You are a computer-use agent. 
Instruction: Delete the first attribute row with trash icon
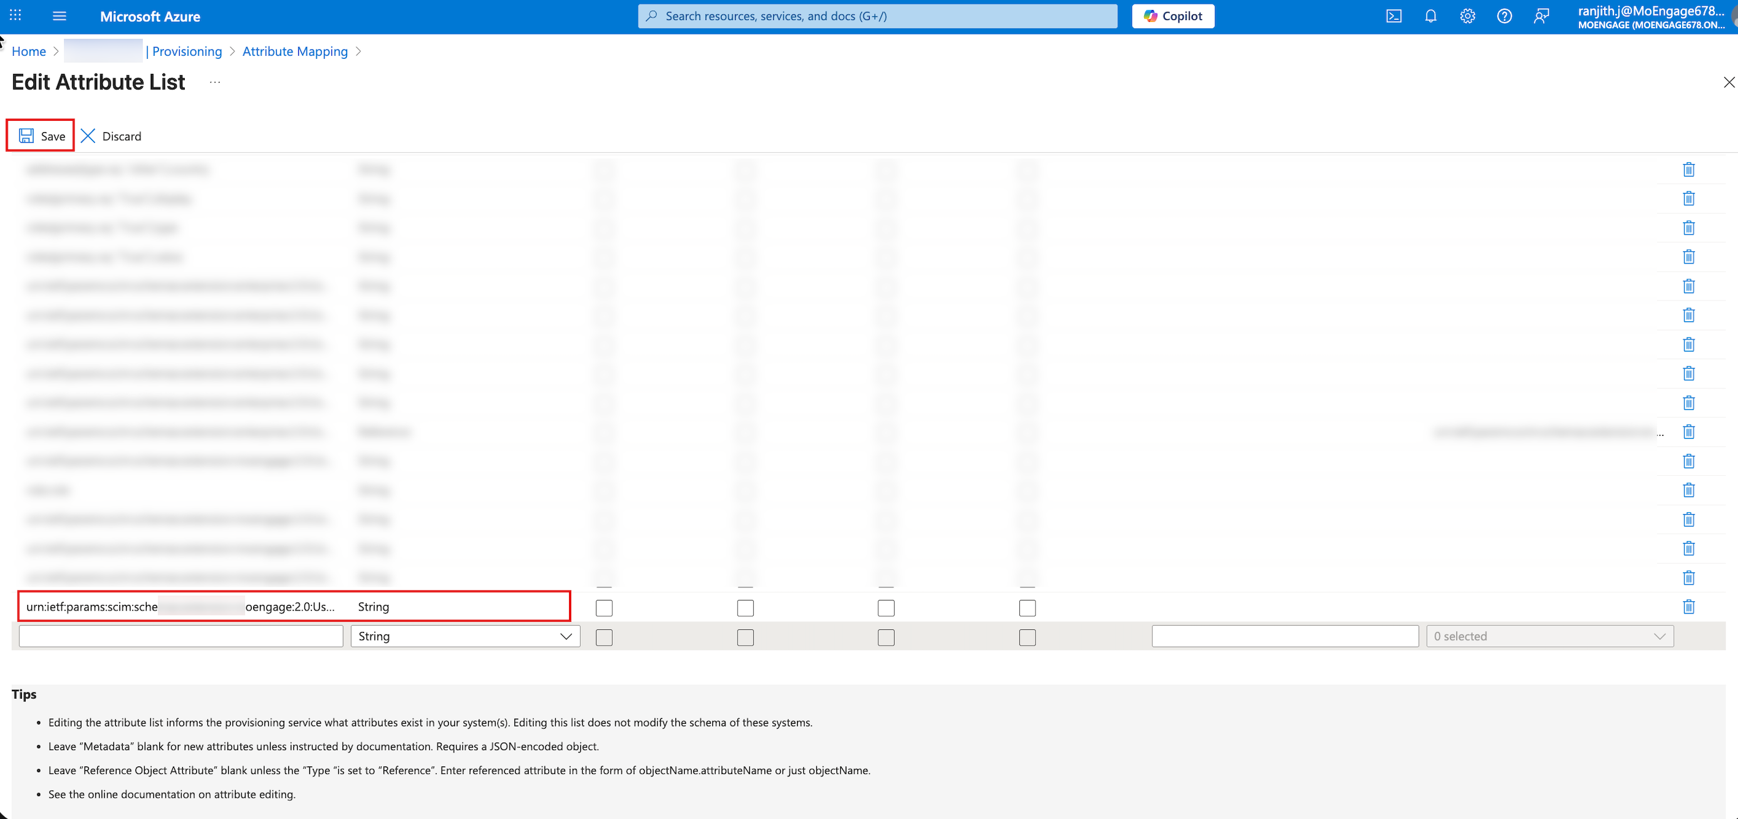coord(1688,169)
